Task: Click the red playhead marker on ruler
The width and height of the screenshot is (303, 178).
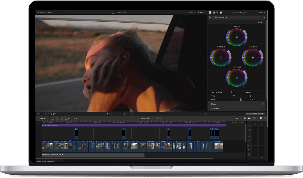Action: tap(155, 122)
